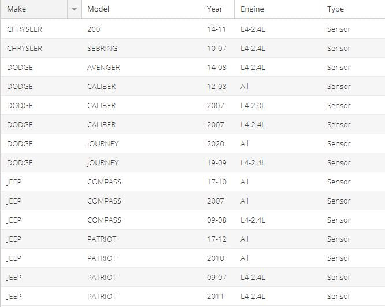Select the Jeep Patriot 17-12 row
Image resolution: width=385 pixels, height=307 pixels.
(x=193, y=239)
